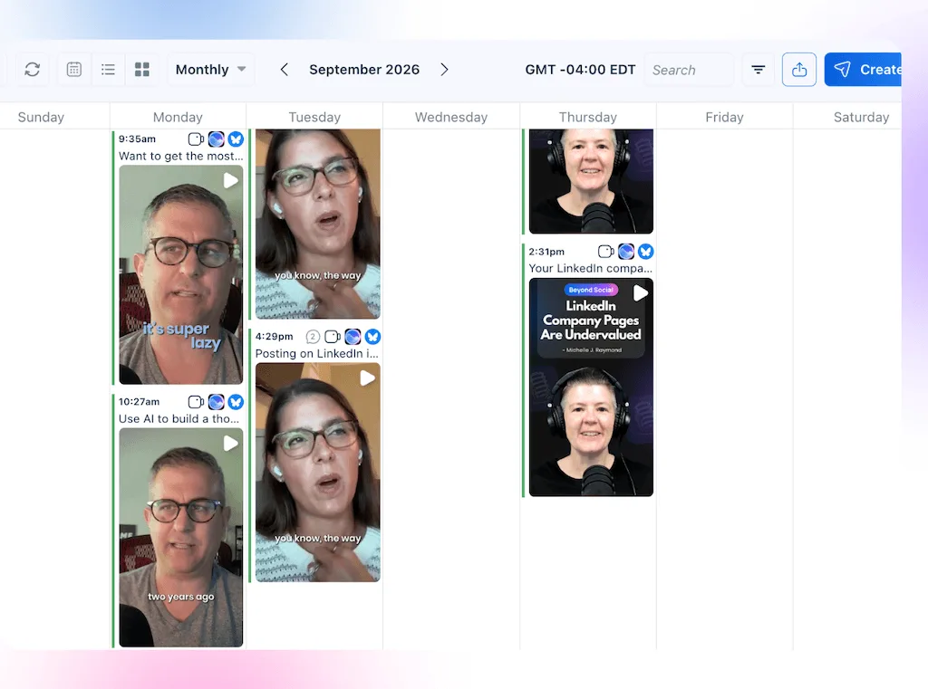Screen dimensions: 928x689
Task: Focus the Search input field
Action: coord(689,70)
